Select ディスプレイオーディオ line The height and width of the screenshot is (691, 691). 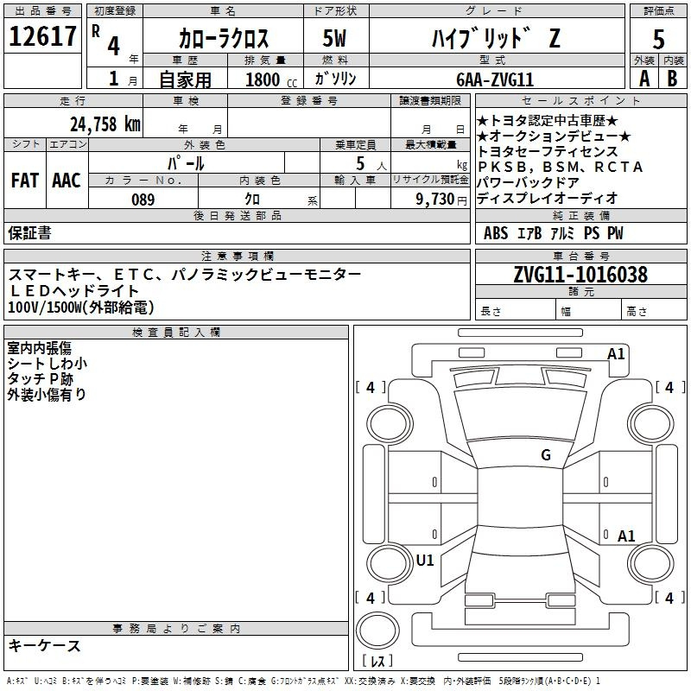pyautogui.click(x=548, y=198)
